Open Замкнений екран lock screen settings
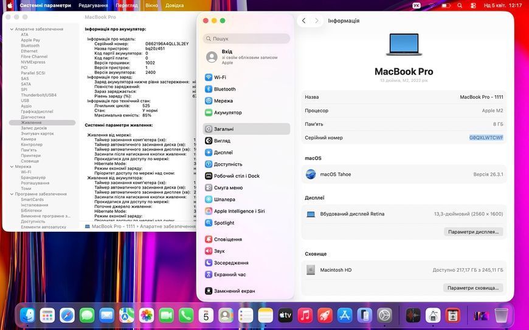529x330 pixels. coord(246,291)
